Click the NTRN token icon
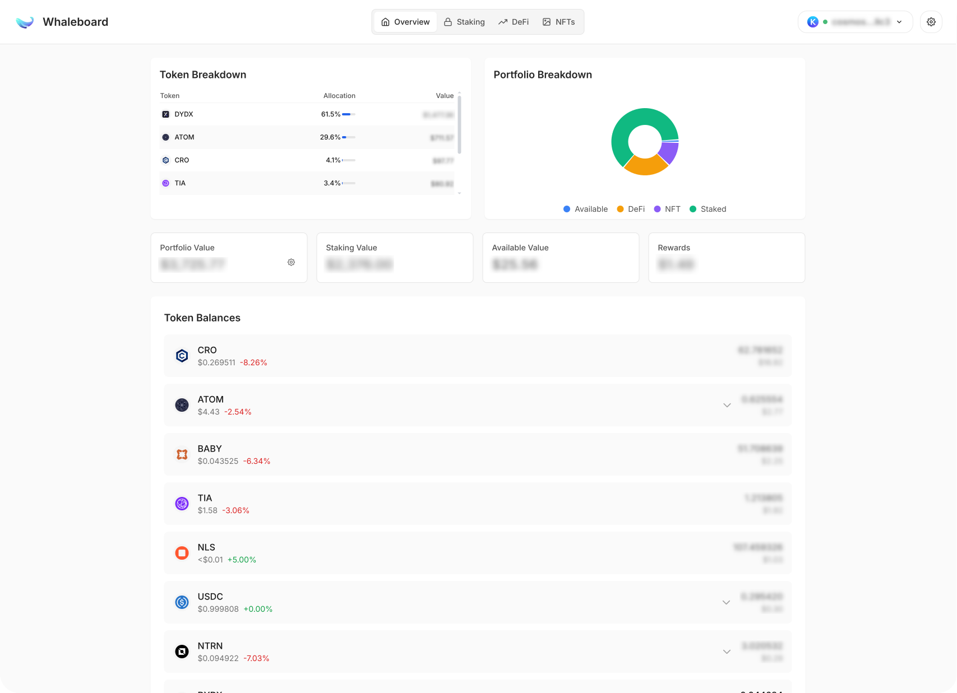Image resolution: width=957 pixels, height=693 pixels. coord(182,652)
